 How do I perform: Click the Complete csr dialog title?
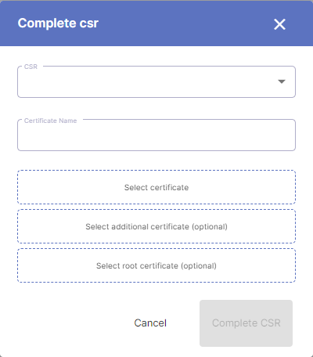[x=58, y=23]
